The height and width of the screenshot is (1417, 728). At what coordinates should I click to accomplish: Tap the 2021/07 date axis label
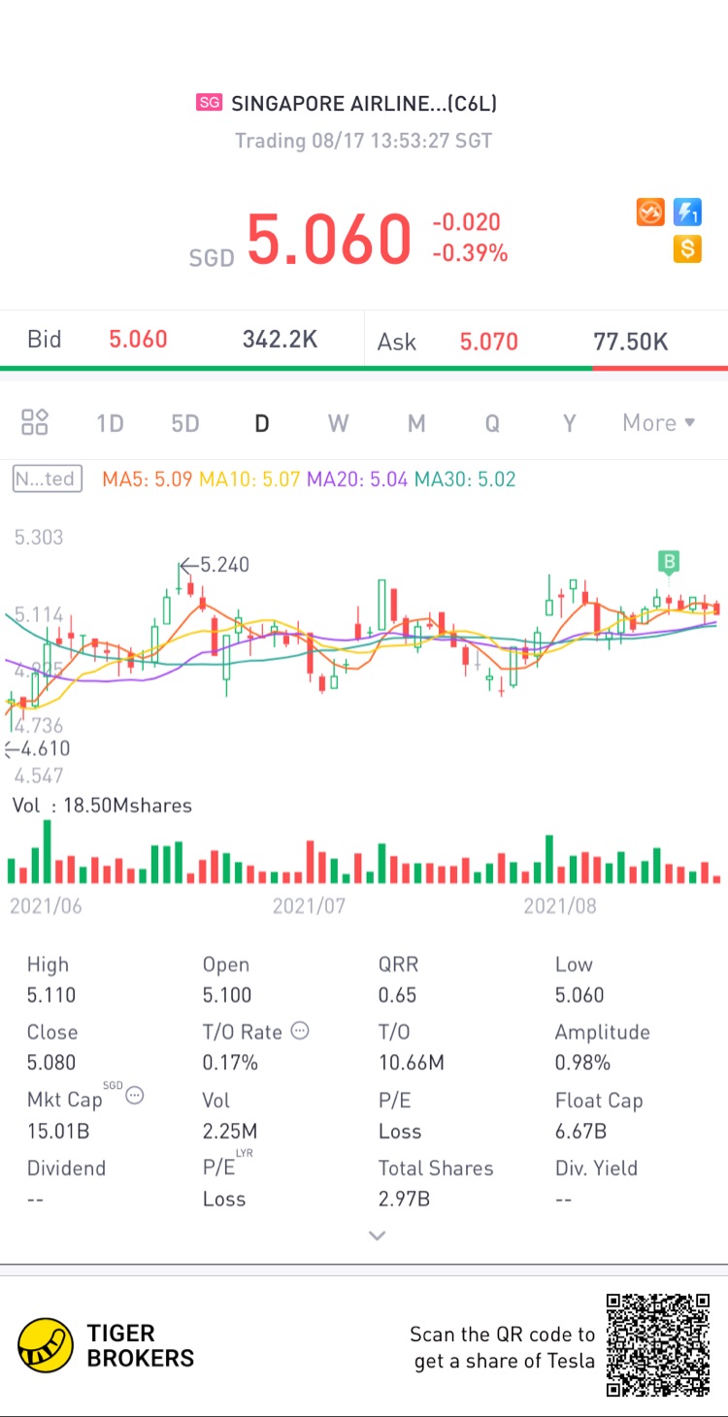click(x=309, y=906)
